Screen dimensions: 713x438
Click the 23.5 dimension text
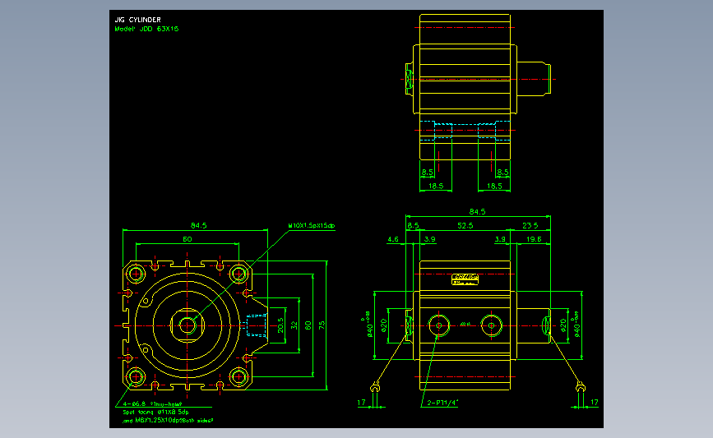click(530, 225)
